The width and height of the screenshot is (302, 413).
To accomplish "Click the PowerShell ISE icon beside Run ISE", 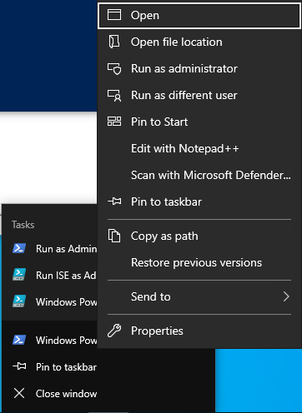I will tap(19, 275).
